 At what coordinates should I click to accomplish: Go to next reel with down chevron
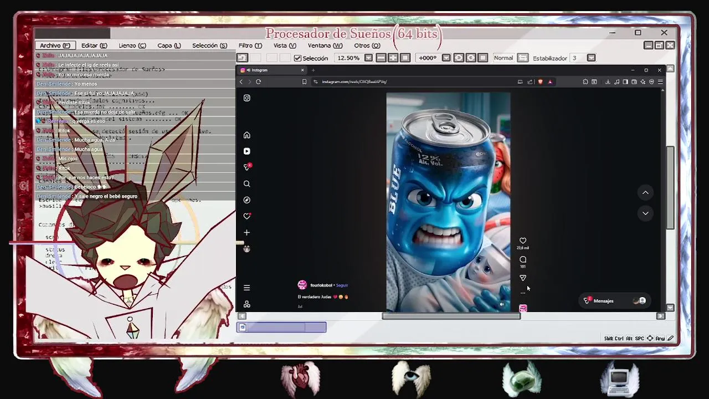(x=645, y=213)
